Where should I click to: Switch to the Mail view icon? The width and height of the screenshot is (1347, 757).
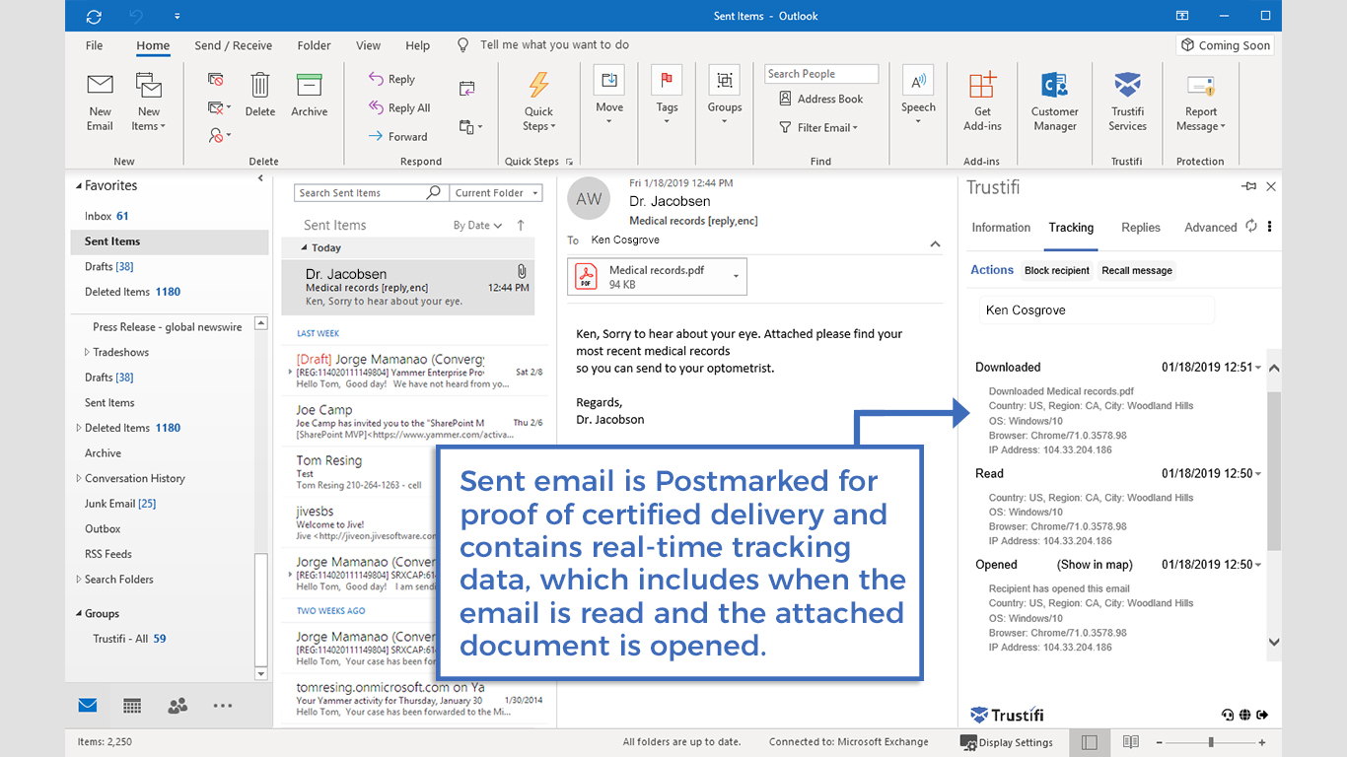tap(88, 705)
